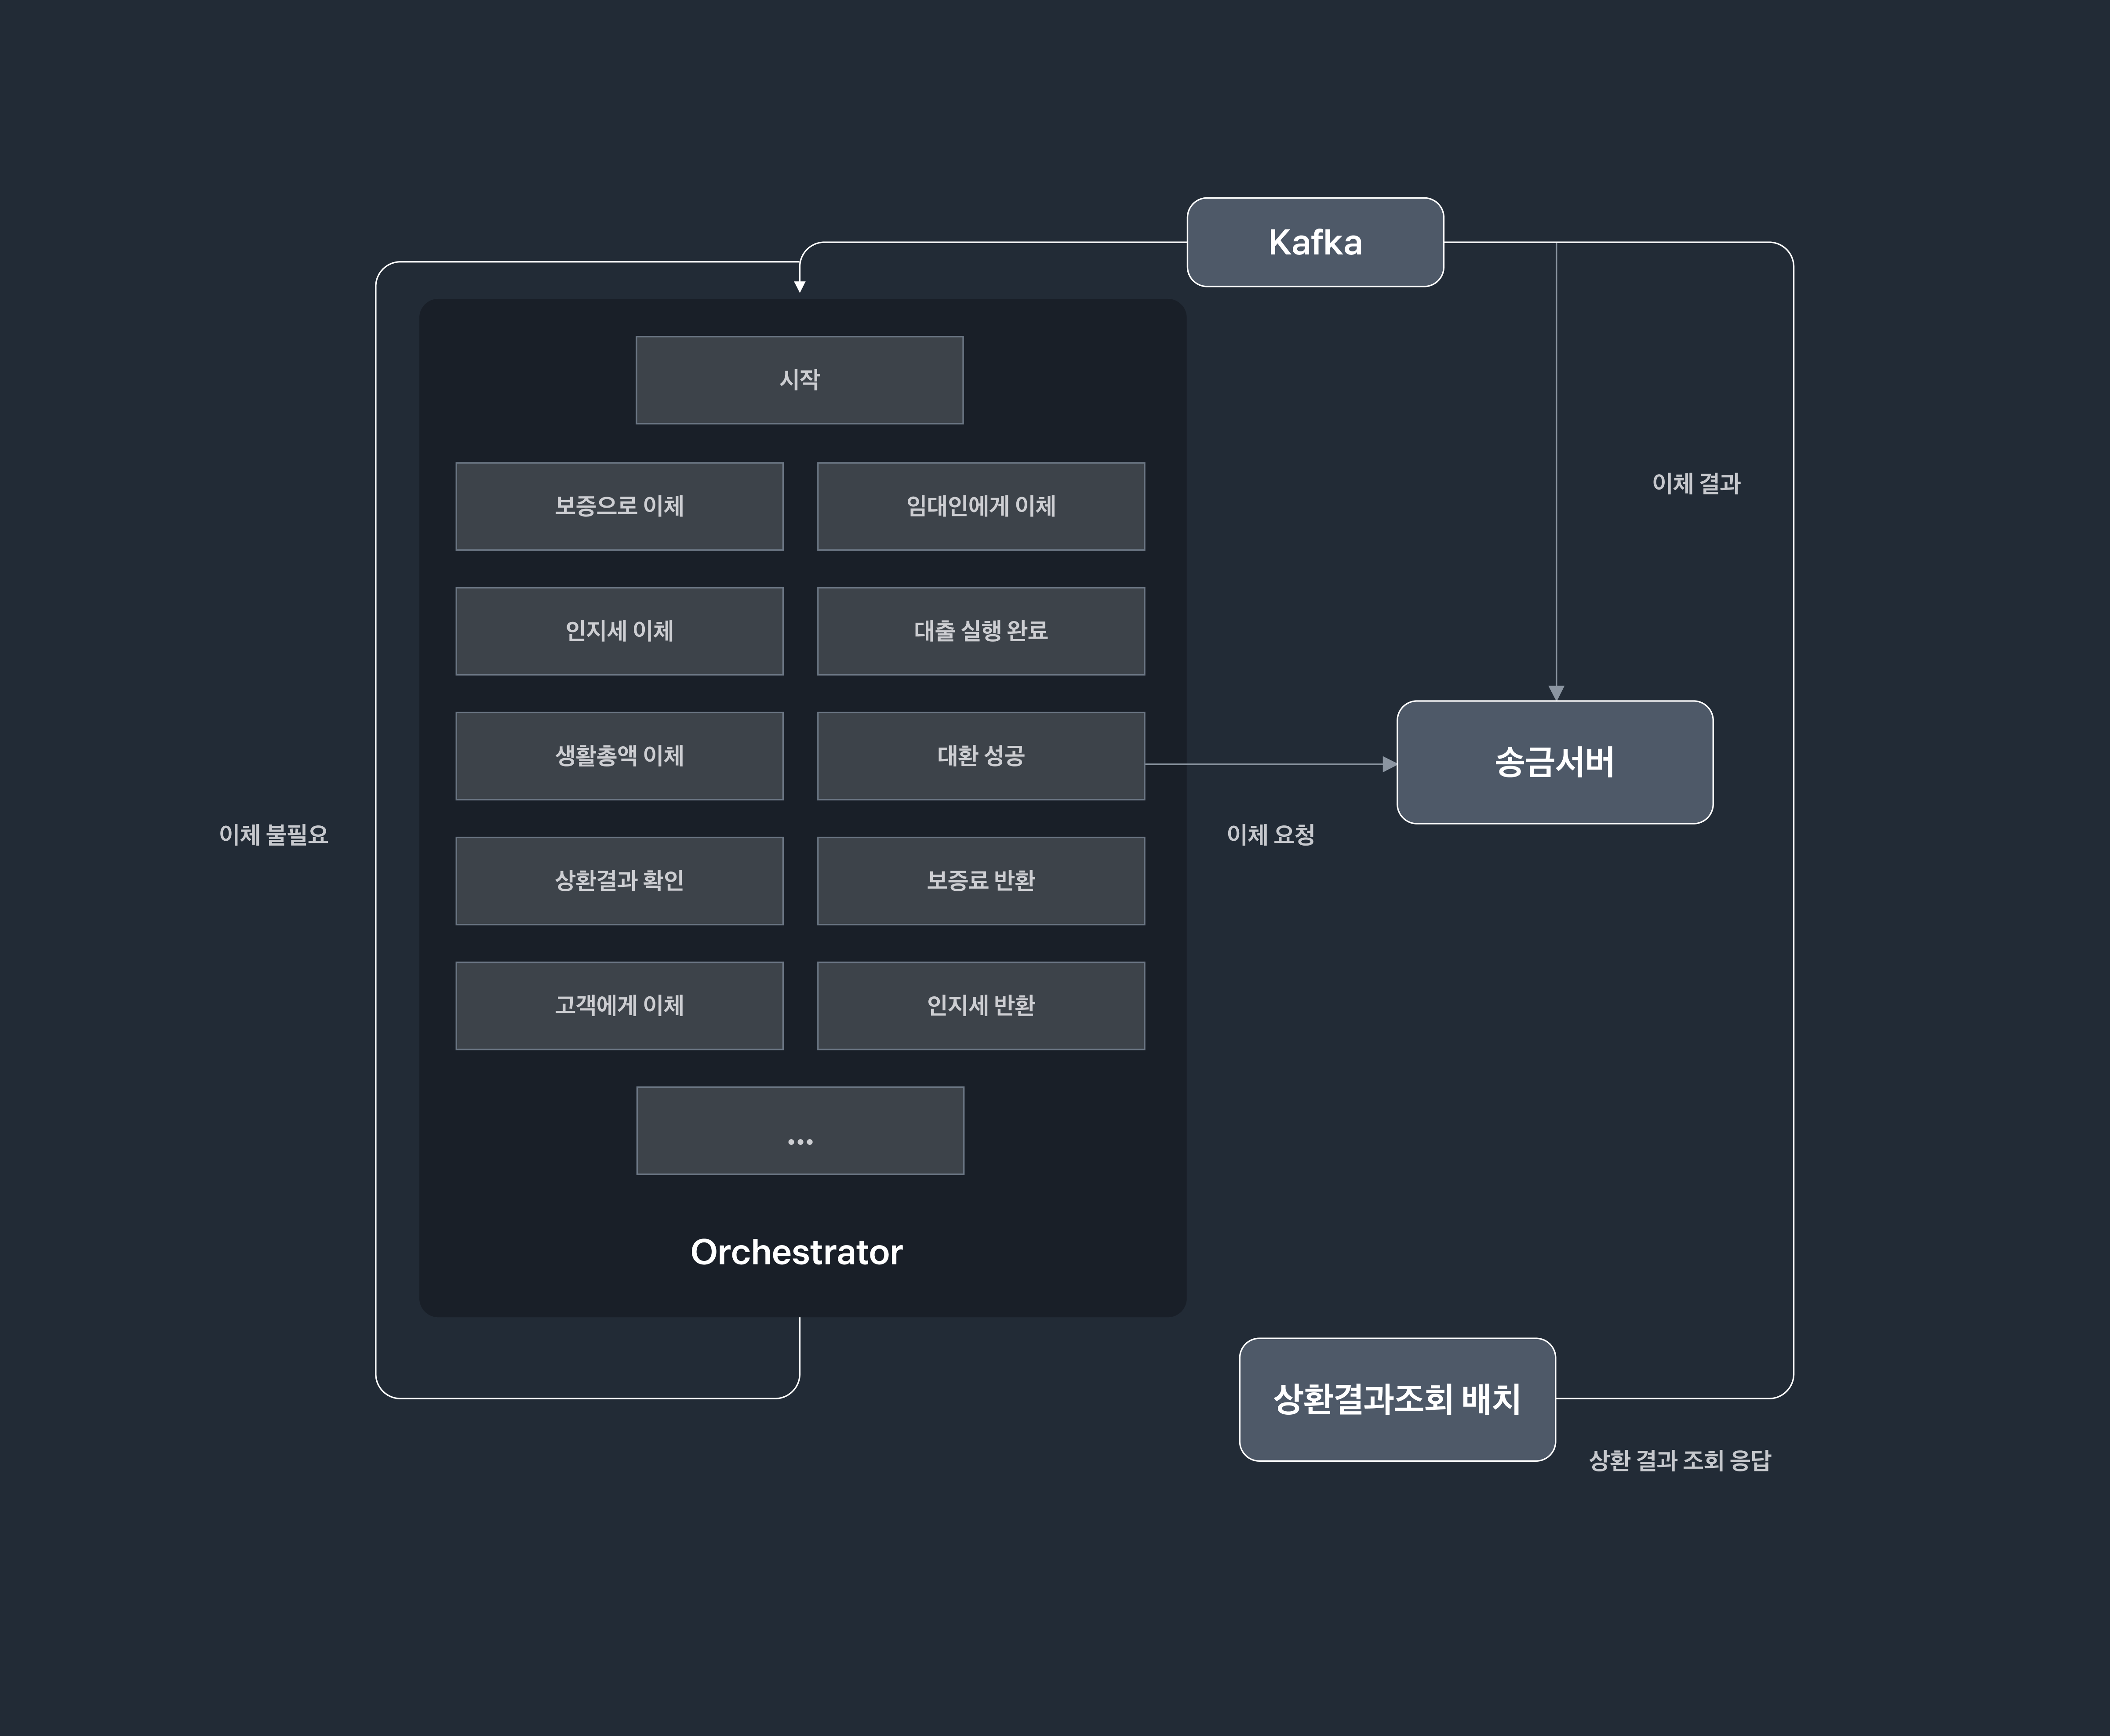Click the 생활총액 이체 step

(x=619, y=756)
